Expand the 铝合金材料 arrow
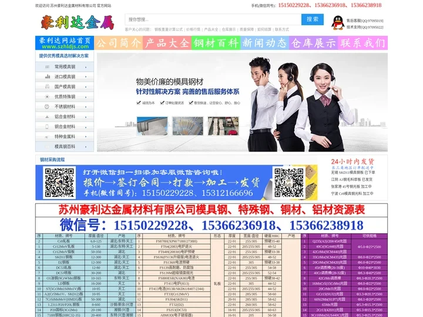 pyautogui.click(x=86, y=117)
